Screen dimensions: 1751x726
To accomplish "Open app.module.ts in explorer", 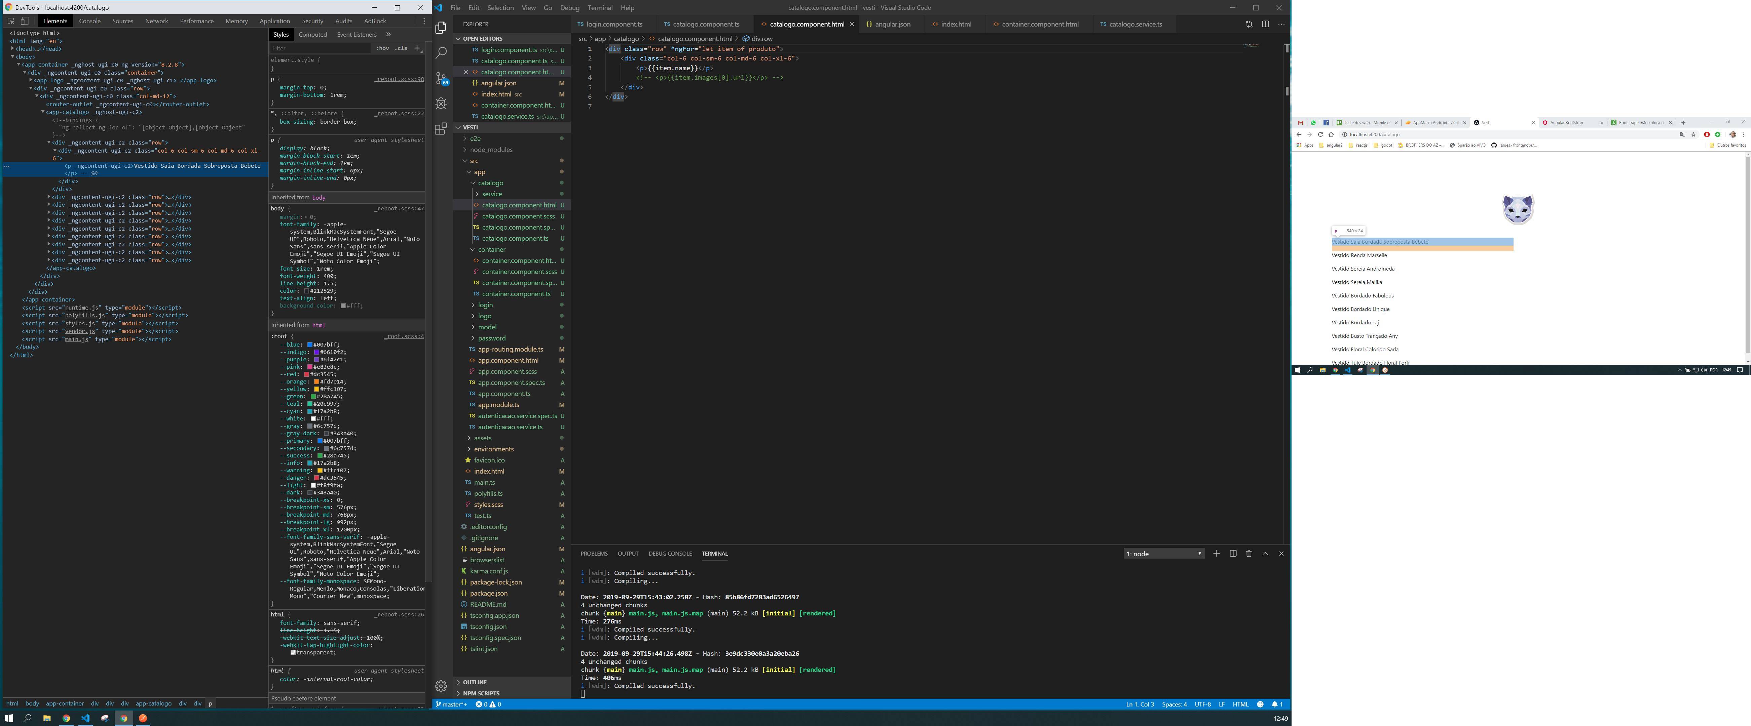I will click(x=498, y=405).
